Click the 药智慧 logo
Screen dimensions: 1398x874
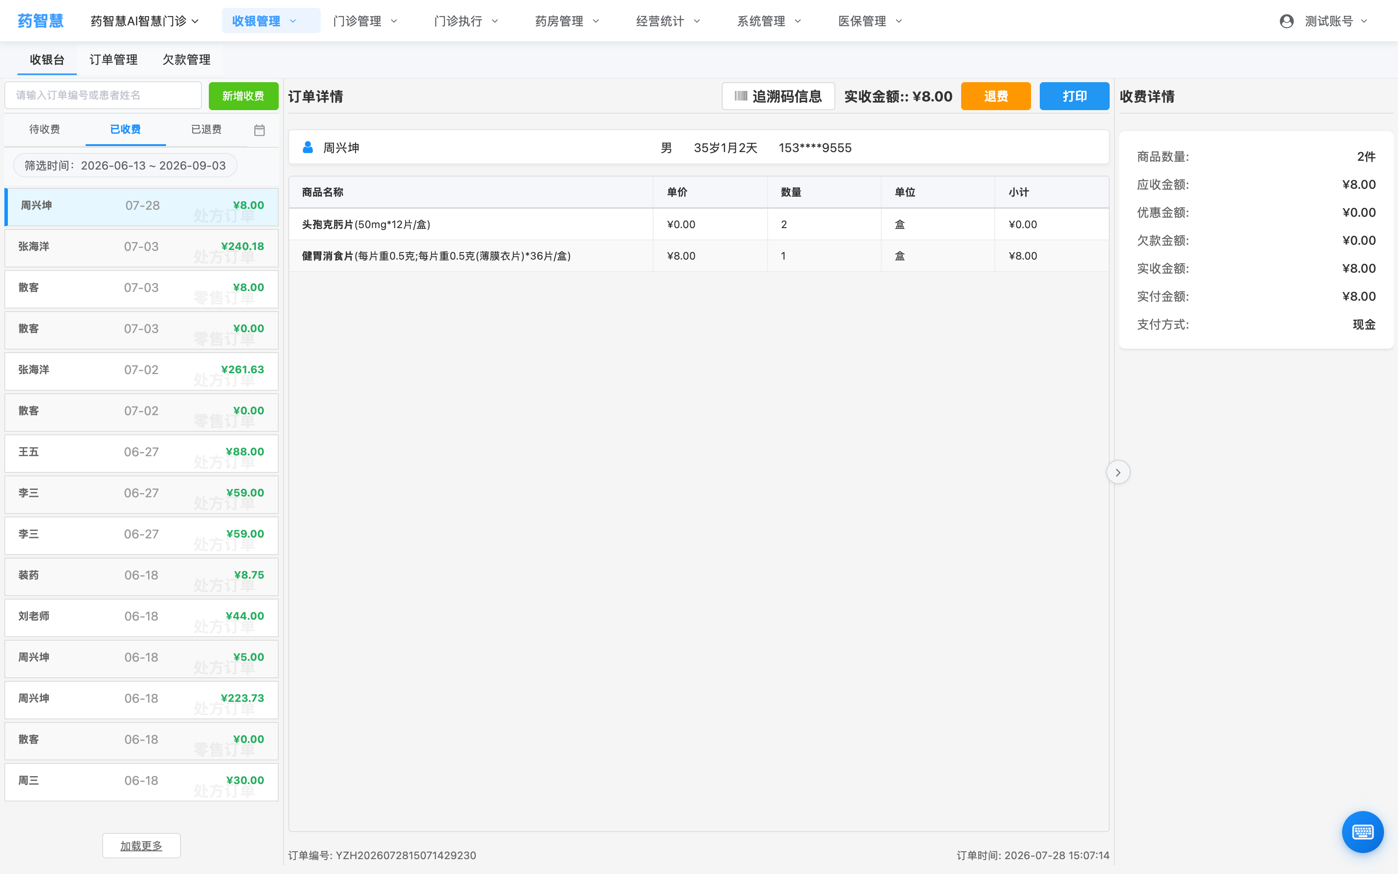pos(41,21)
